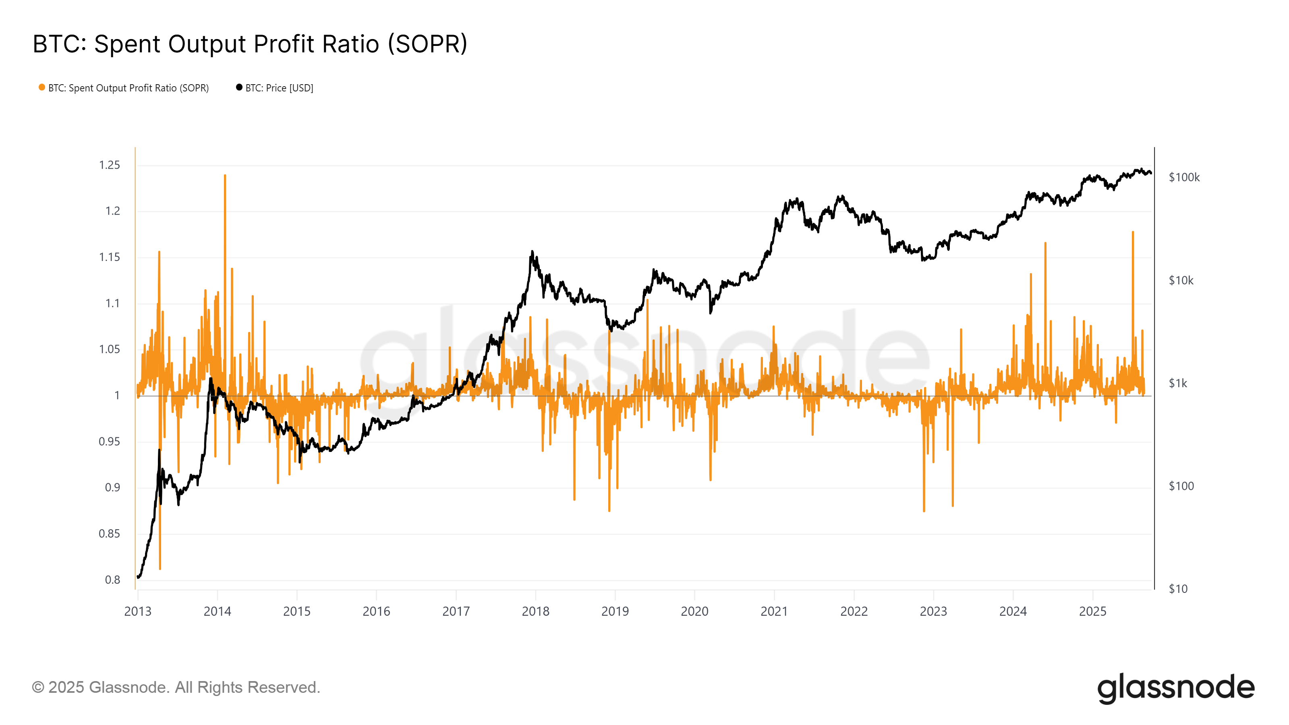Image resolution: width=1289 pixels, height=725 pixels.
Task: Select the 2020 x-axis label
Action: point(694,611)
